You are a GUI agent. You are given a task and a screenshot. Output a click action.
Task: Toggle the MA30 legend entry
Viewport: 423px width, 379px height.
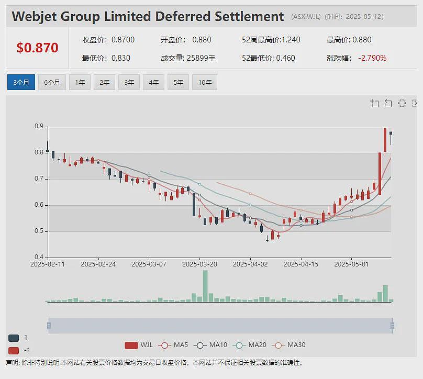tap(288, 345)
